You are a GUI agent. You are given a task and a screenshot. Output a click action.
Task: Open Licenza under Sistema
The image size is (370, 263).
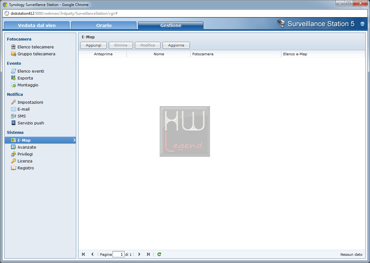25,161
